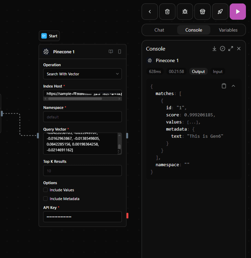Image resolution: width=251 pixels, height=258 pixels.
Task: Download the console output
Action: coord(214,49)
